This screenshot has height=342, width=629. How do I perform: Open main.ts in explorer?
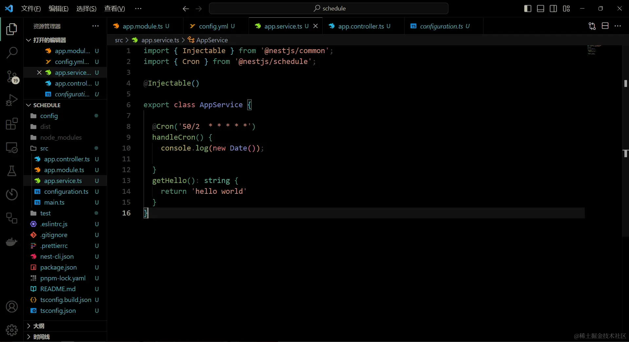click(x=65, y=202)
